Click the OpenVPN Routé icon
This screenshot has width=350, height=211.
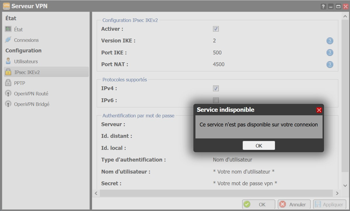8,94
